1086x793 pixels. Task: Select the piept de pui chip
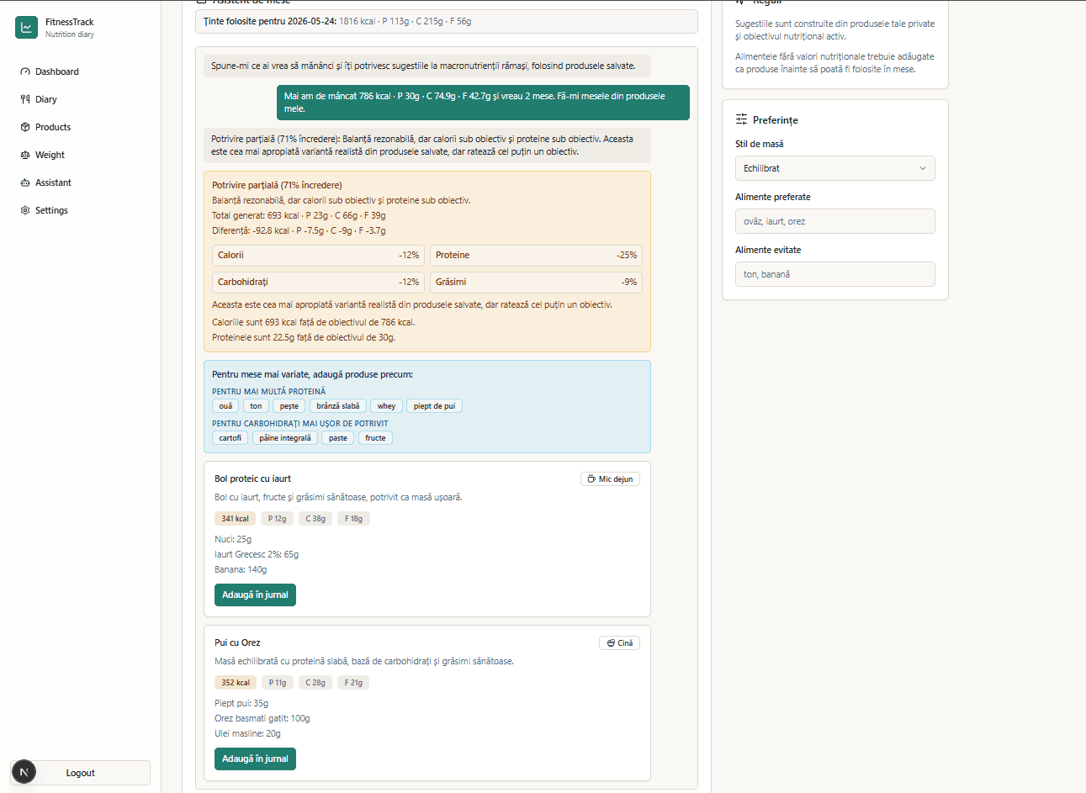(434, 406)
